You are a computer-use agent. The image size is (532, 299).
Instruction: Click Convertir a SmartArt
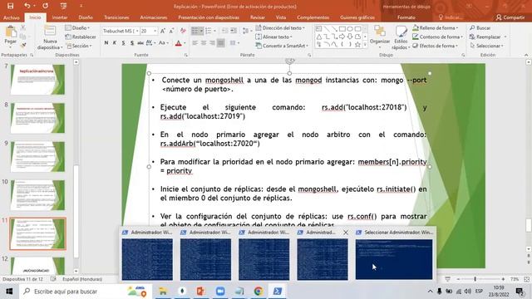[x=282, y=46]
